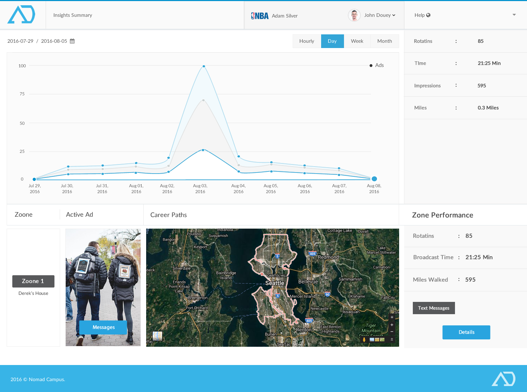Click the blue Details button
The height and width of the screenshot is (392, 527).
click(x=466, y=332)
